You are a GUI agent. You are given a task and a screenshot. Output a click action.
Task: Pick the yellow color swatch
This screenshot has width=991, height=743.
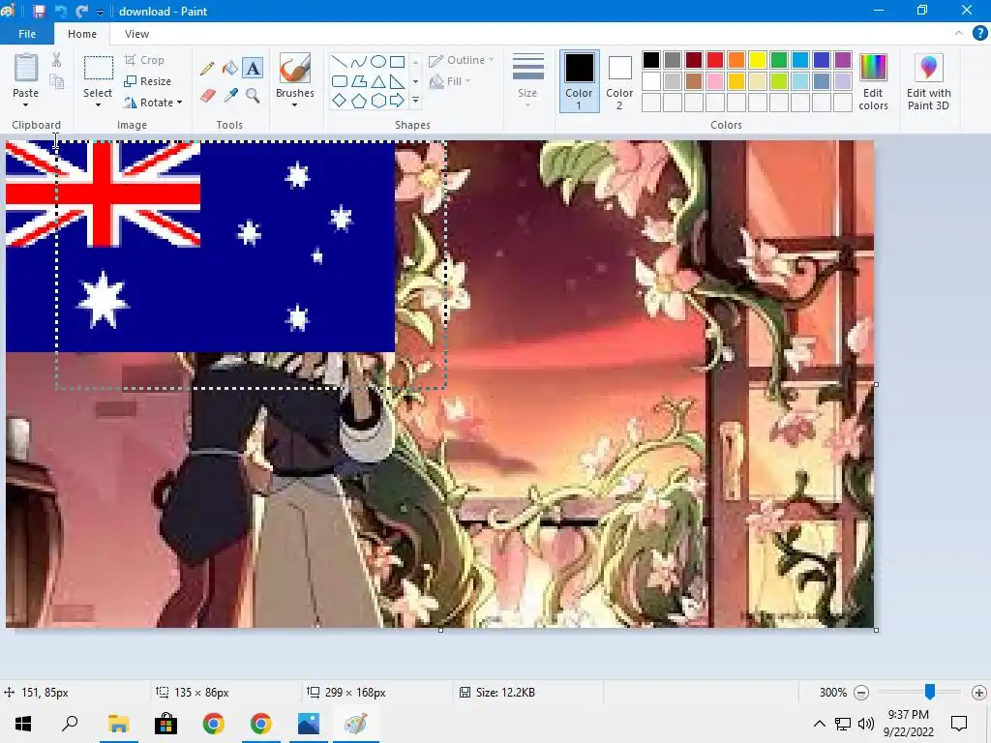coord(758,60)
